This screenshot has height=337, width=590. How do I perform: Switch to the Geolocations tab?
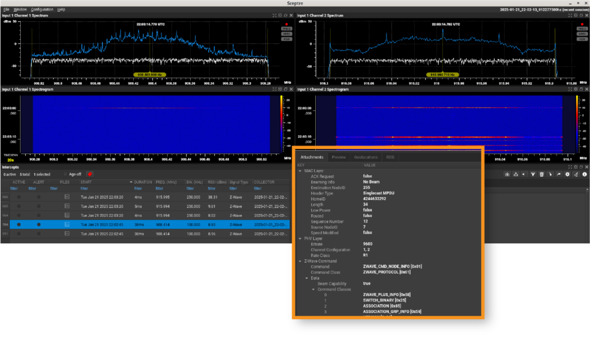366,157
